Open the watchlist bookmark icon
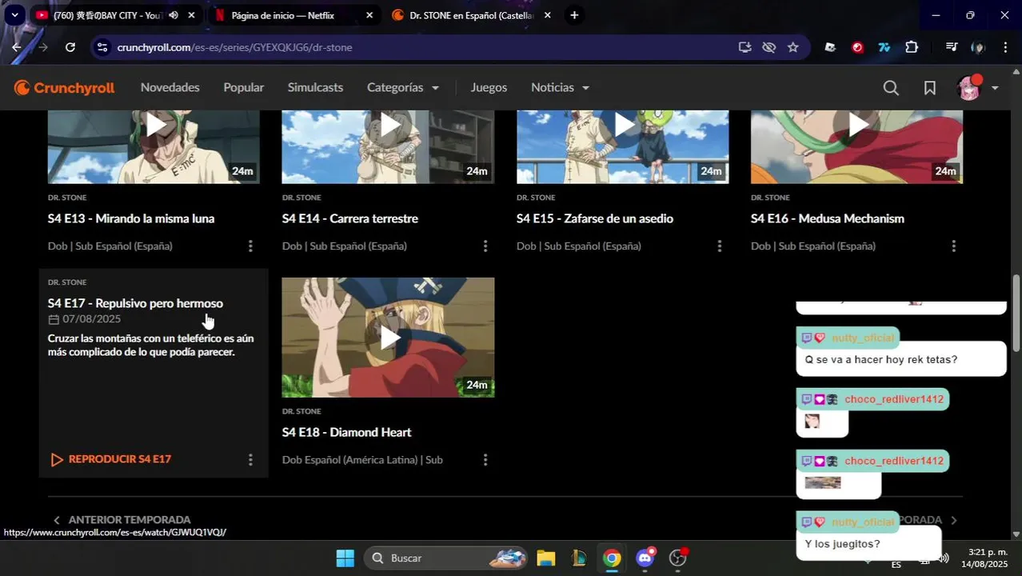Image resolution: width=1022 pixels, height=576 pixels. (x=930, y=88)
